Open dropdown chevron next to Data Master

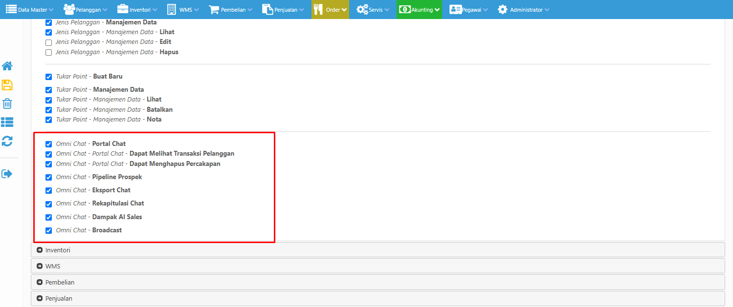51,10
